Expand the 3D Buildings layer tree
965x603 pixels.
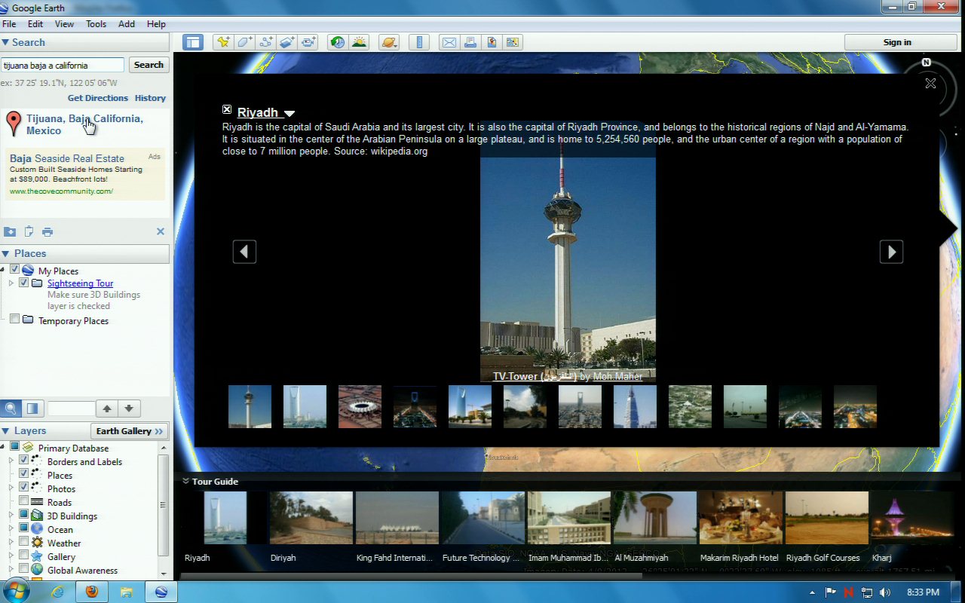click(11, 516)
